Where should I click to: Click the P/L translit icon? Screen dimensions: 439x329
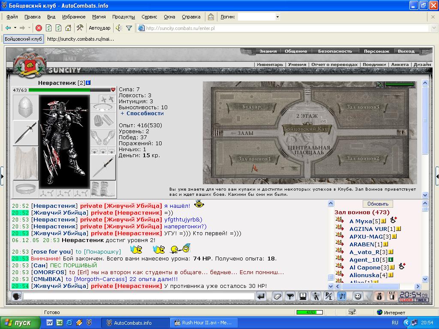pos(329,296)
